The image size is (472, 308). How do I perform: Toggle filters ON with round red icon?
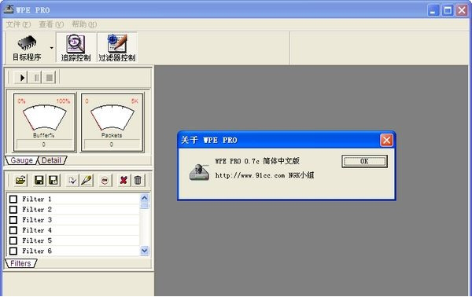click(105, 180)
